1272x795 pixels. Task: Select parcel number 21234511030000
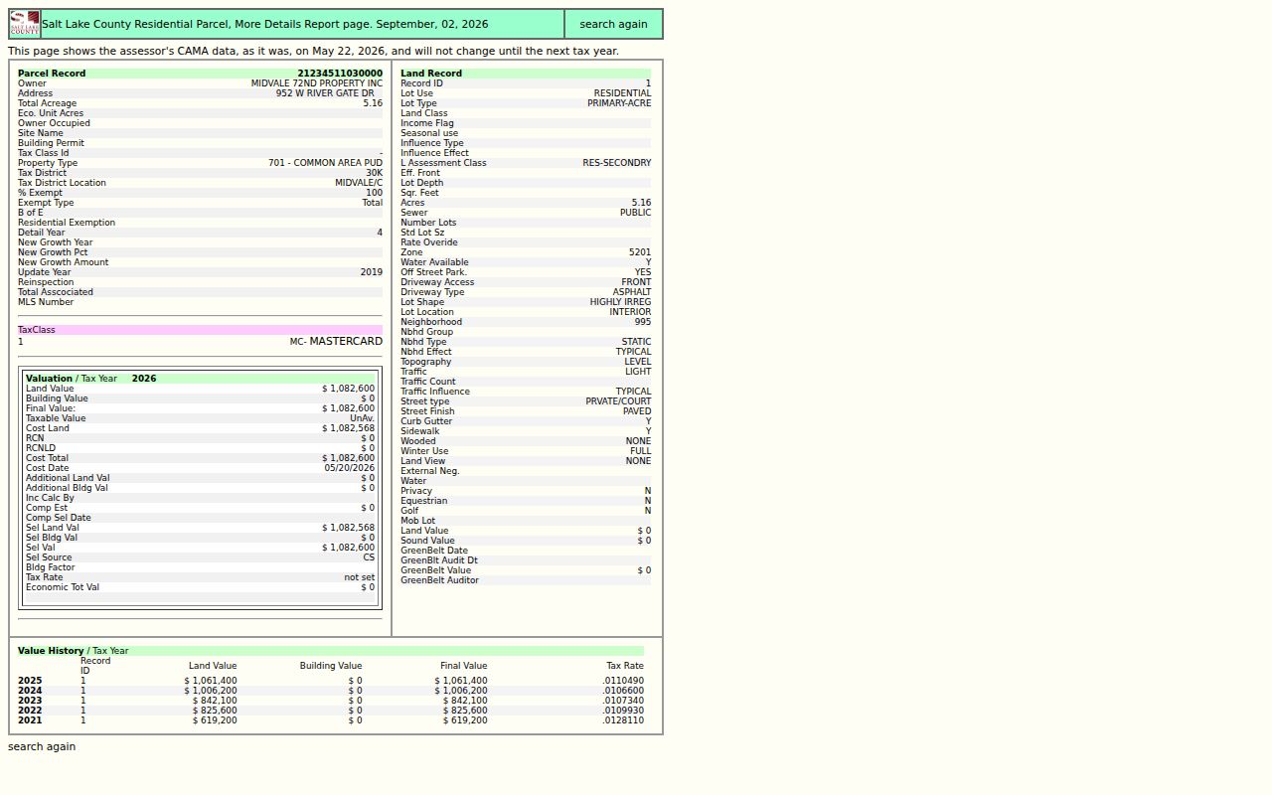coord(340,74)
